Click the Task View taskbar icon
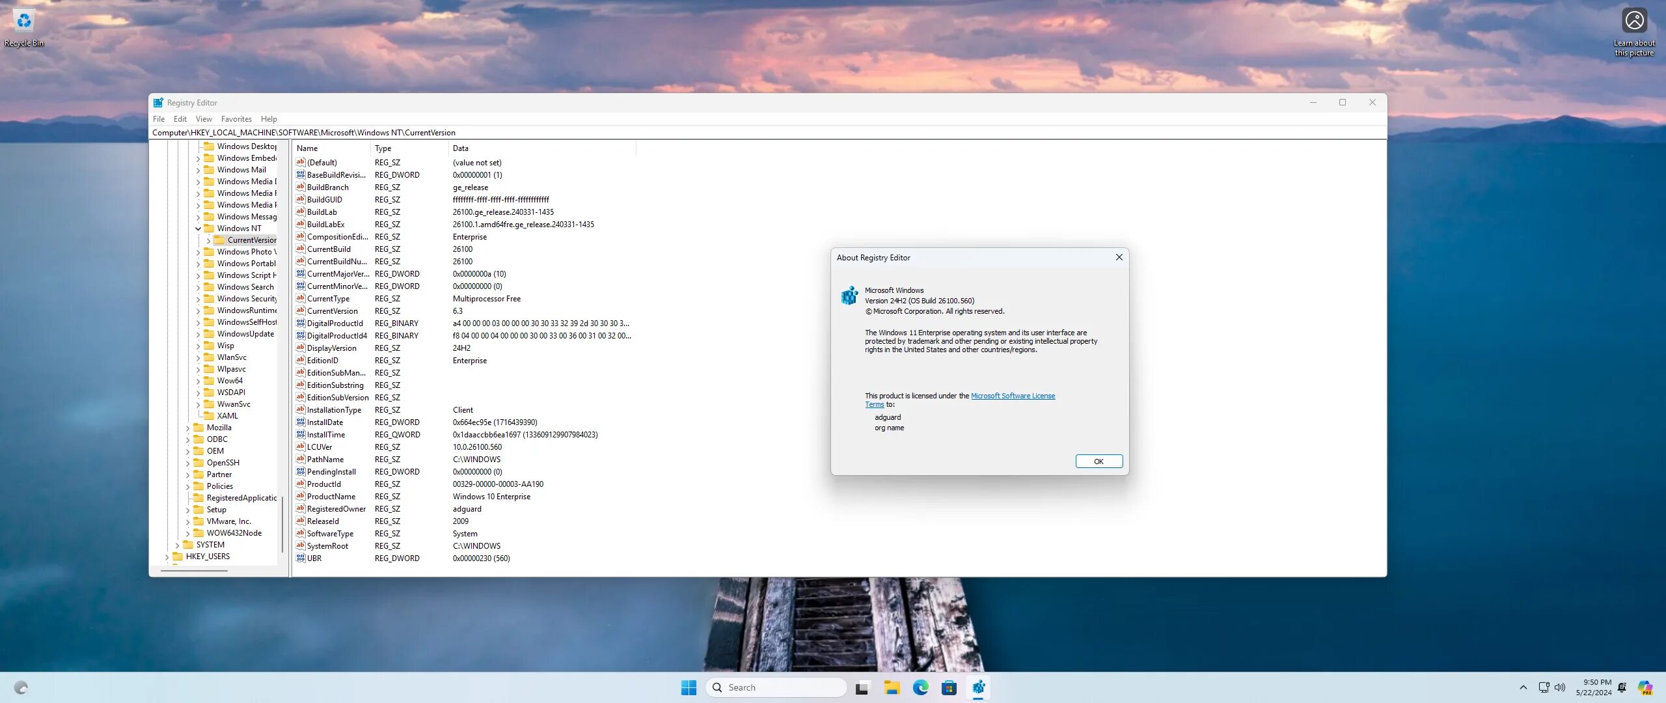The height and width of the screenshot is (703, 1666). pyautogui.click(x=862, y=687)
